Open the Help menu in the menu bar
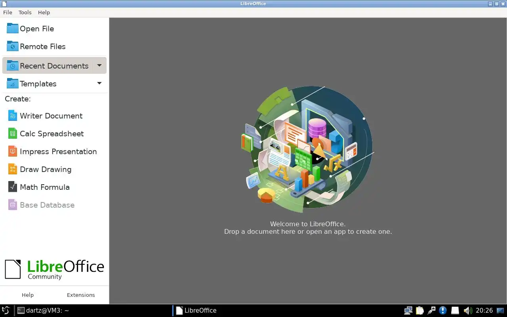 44,12
